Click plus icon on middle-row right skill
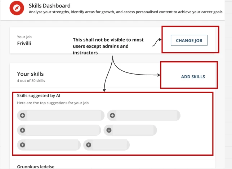 (x=109, y=130)
